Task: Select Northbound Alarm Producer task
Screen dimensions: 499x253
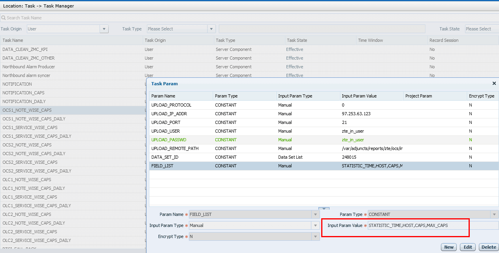Action: [249, 67]
